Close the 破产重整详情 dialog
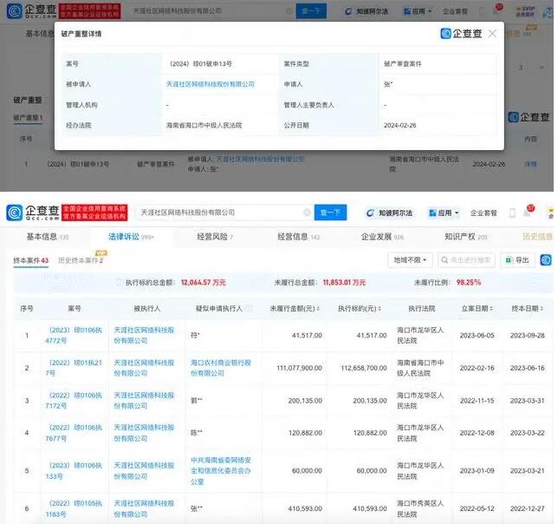The height and width of the screenshot is (530, 558). [x=492, y=34]
